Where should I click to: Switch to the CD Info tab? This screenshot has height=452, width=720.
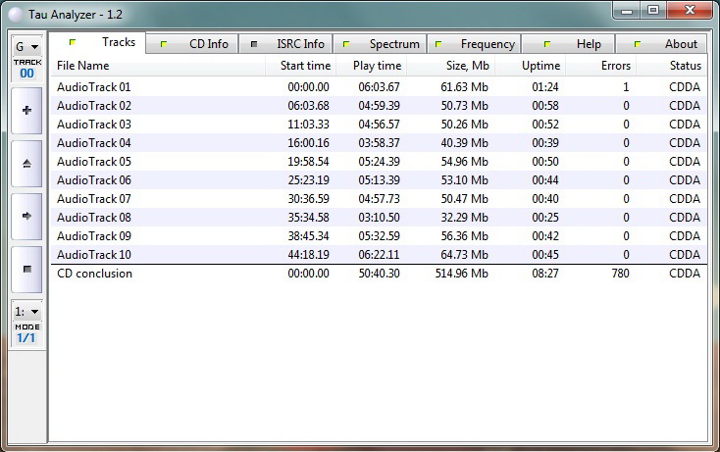(197, 44)
